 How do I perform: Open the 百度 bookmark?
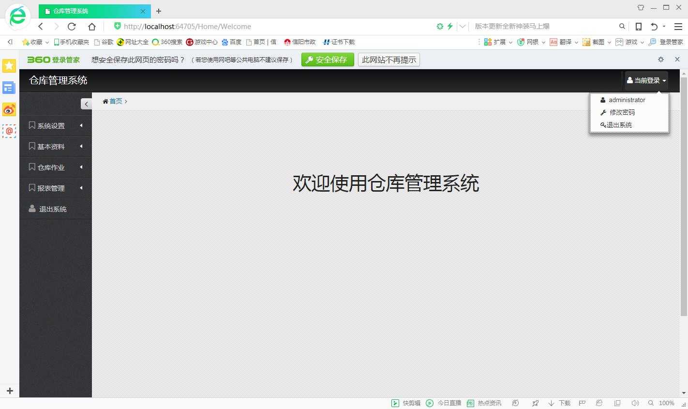point(231,42)
